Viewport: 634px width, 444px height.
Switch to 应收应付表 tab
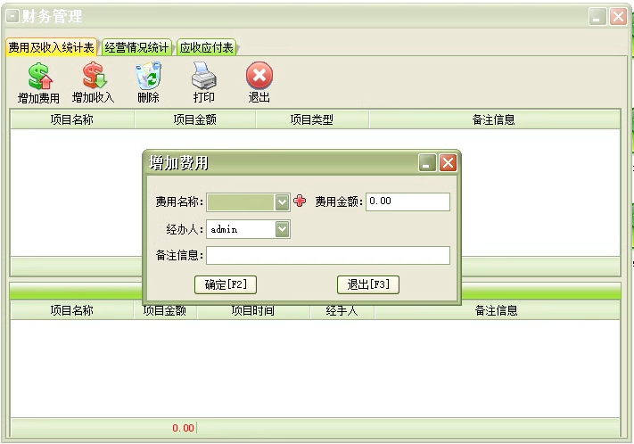tap(207, 48)
